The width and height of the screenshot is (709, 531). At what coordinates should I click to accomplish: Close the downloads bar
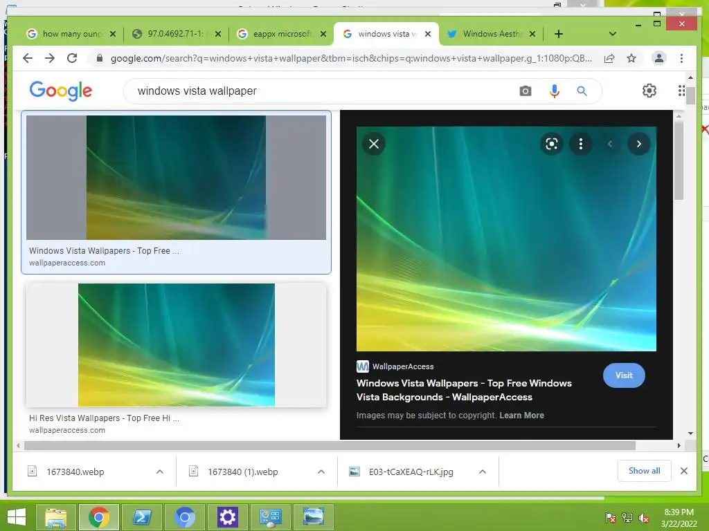(x=684, y=471)
